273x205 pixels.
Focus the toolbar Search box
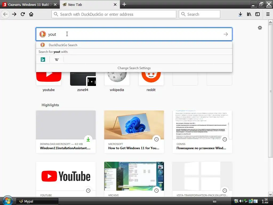click(199, 14)
